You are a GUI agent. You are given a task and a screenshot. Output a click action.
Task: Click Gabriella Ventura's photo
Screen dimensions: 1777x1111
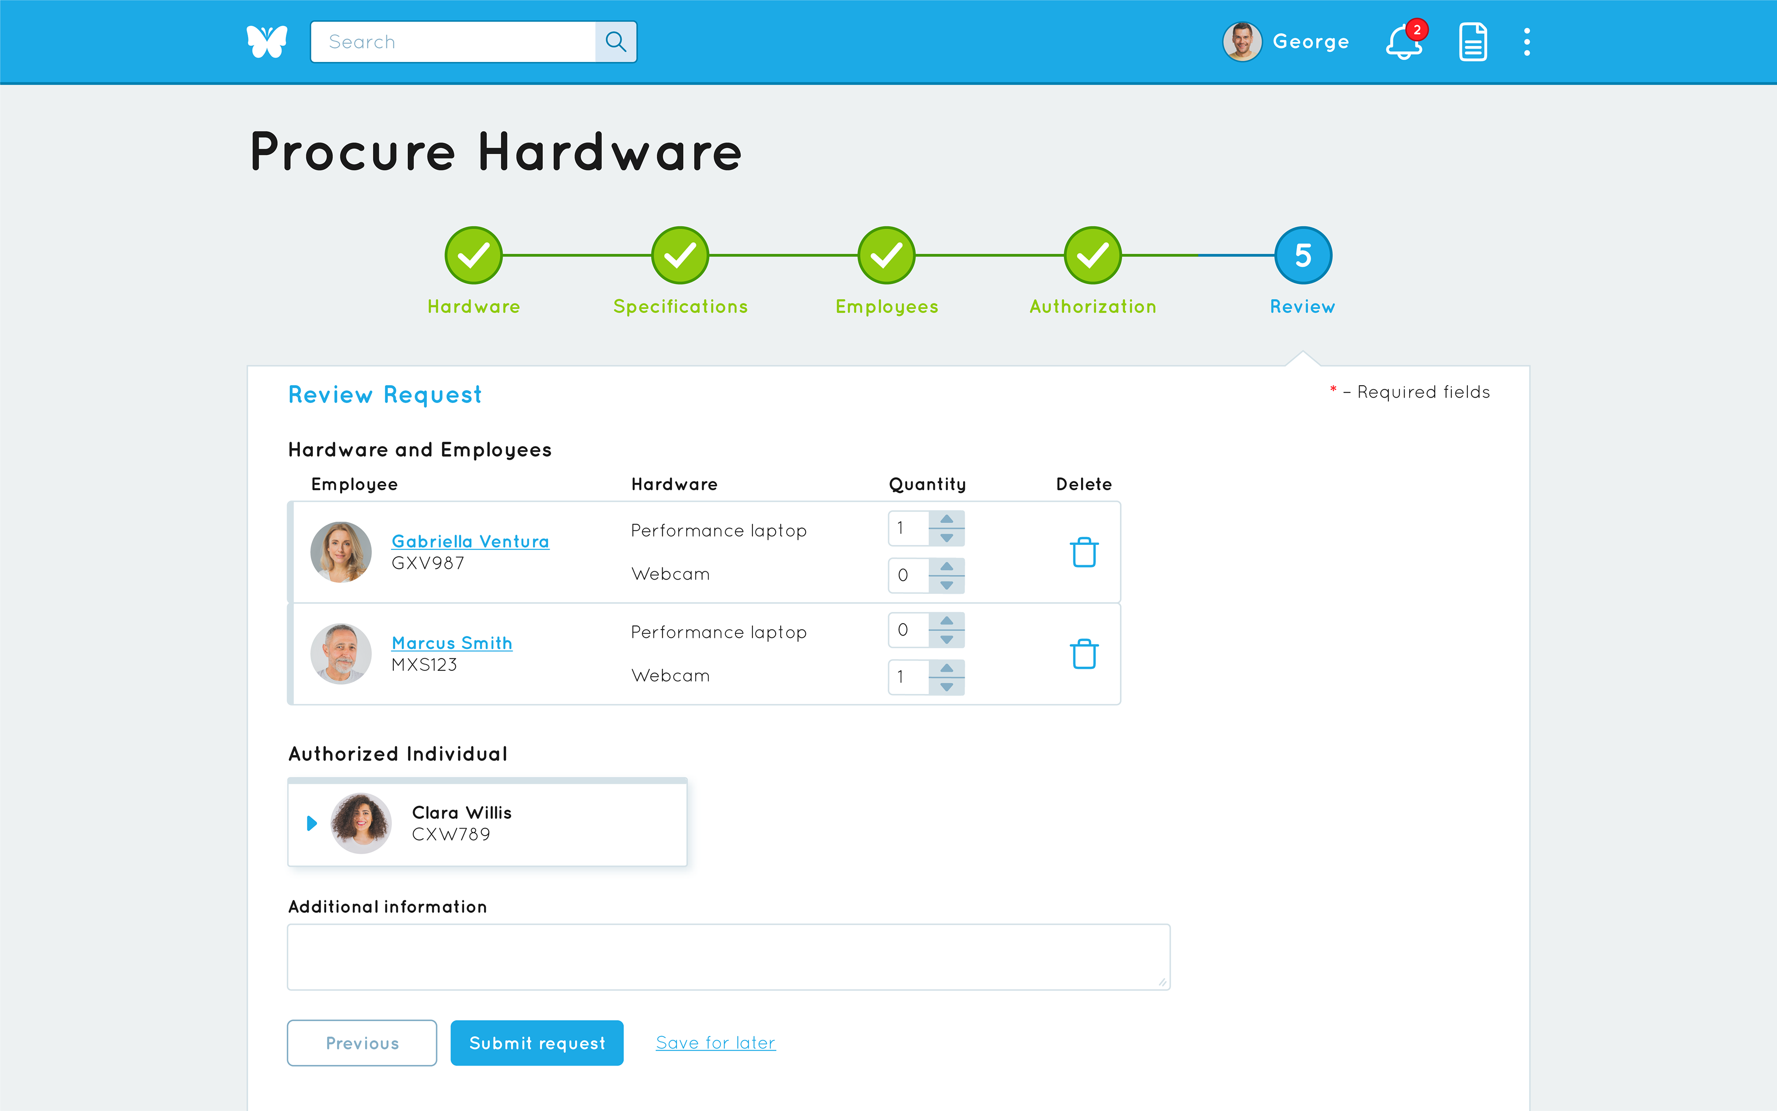(341, 552)
